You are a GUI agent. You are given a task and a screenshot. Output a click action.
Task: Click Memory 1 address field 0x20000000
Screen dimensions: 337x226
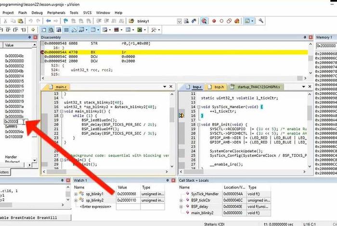(x=326, y=46)
